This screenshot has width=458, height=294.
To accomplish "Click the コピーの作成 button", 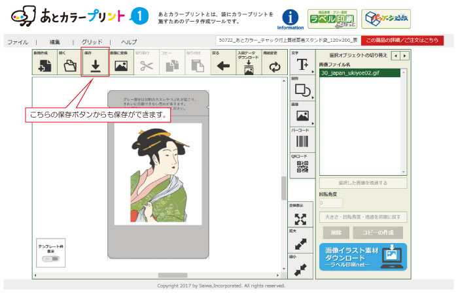I will 378,233.
